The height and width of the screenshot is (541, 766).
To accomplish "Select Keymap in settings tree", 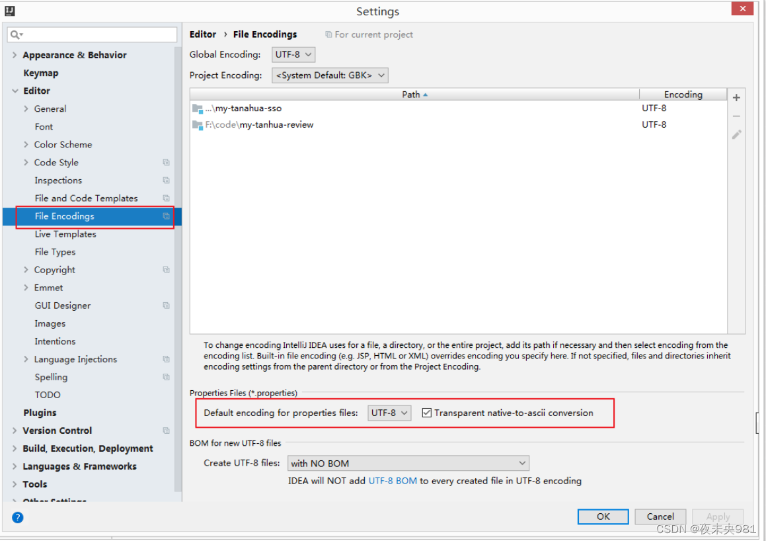I will [x=41, y=73].
